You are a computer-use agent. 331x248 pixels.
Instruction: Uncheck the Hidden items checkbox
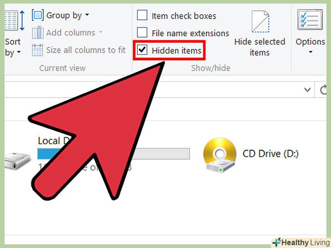click(142, 50)
